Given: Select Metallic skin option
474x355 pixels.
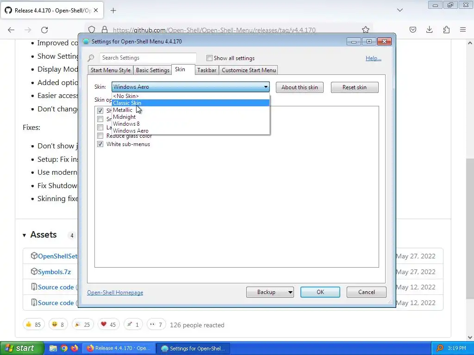Looking at the screenshot, I should tap(190, 110).
